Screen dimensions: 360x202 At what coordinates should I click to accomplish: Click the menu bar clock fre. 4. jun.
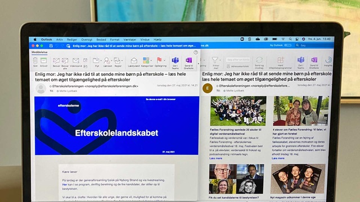319,39
